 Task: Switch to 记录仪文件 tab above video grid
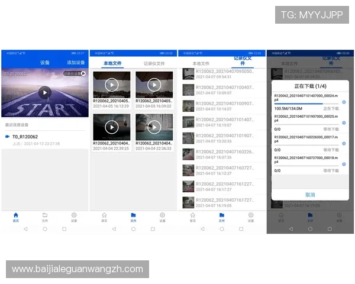click(x=154, y=63)
